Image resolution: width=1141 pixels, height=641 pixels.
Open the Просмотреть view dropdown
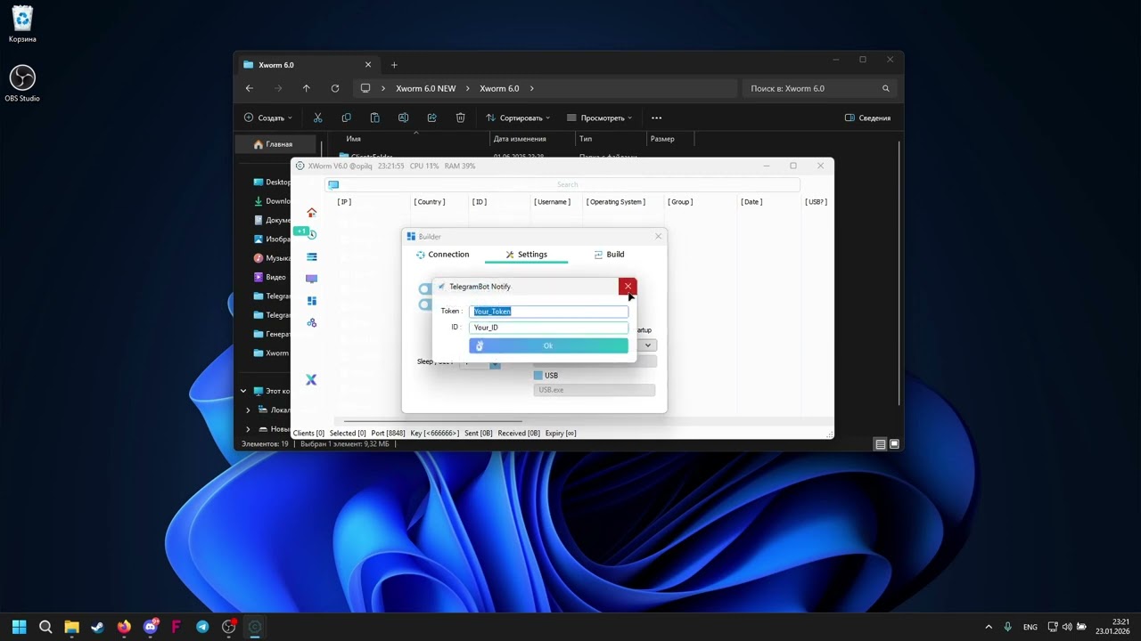click(599, 118)
